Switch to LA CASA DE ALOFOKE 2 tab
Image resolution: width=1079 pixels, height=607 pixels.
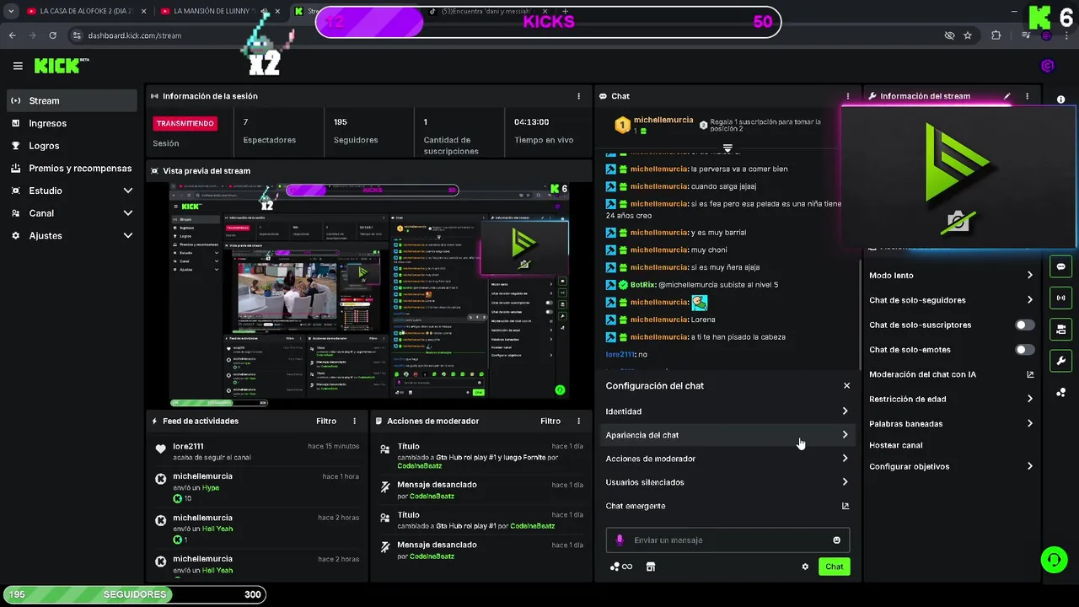pyautogui.click(x=84, y=12)
